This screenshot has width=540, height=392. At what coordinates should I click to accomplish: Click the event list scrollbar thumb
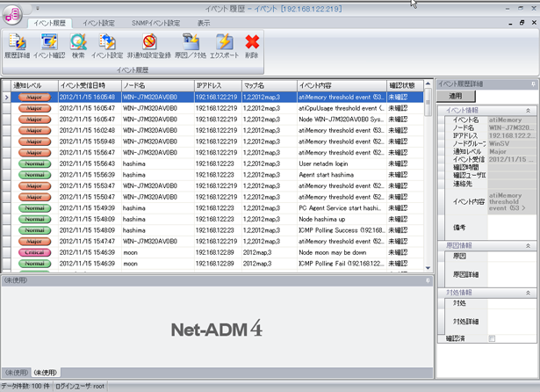point(428,103)
